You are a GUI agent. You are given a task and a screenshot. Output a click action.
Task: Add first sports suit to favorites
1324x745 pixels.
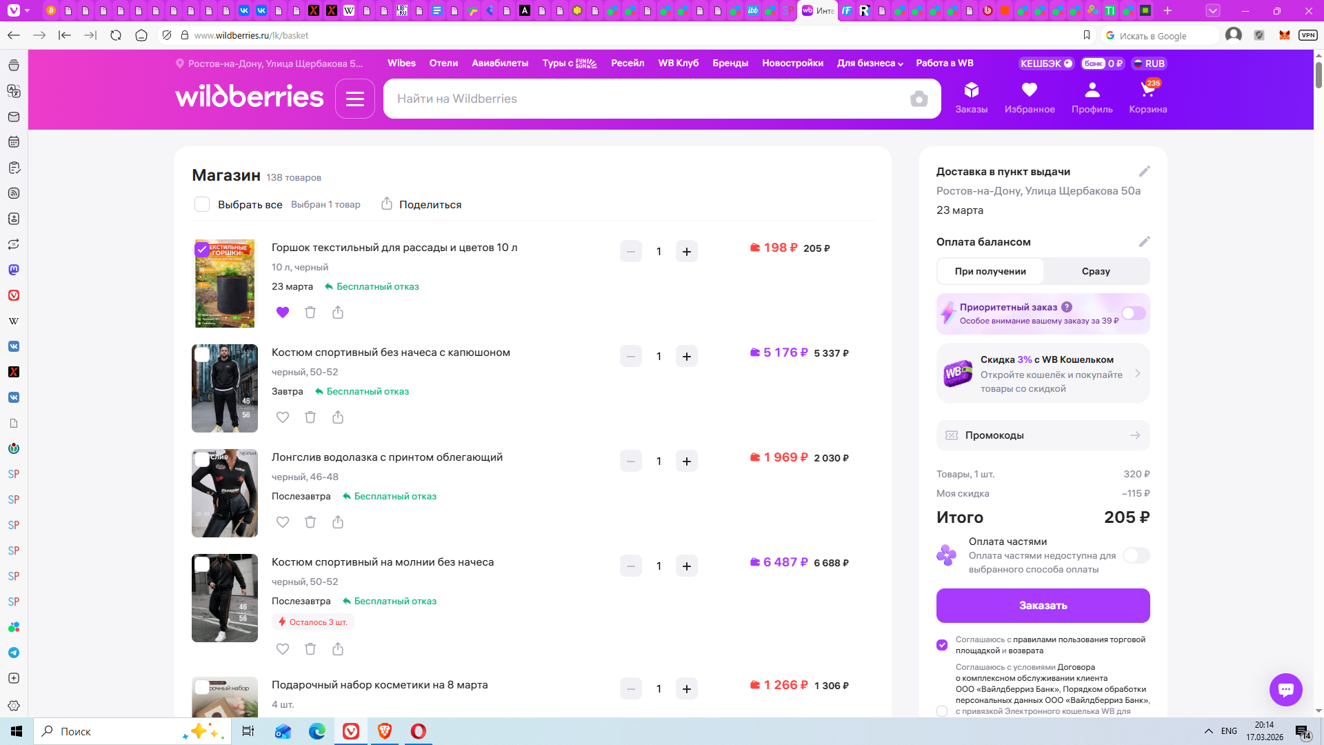tap(283, 417)
